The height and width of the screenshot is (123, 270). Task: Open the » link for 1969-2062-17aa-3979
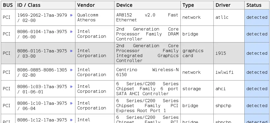pyautogui.click(x=71, y=15)
